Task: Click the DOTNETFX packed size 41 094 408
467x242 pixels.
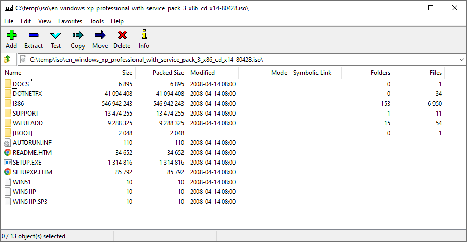Action: coord(169,94)
